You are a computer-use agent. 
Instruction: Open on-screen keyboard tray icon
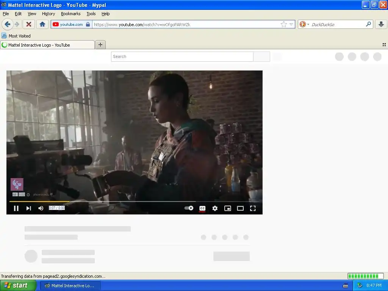[x=346, y=286]
